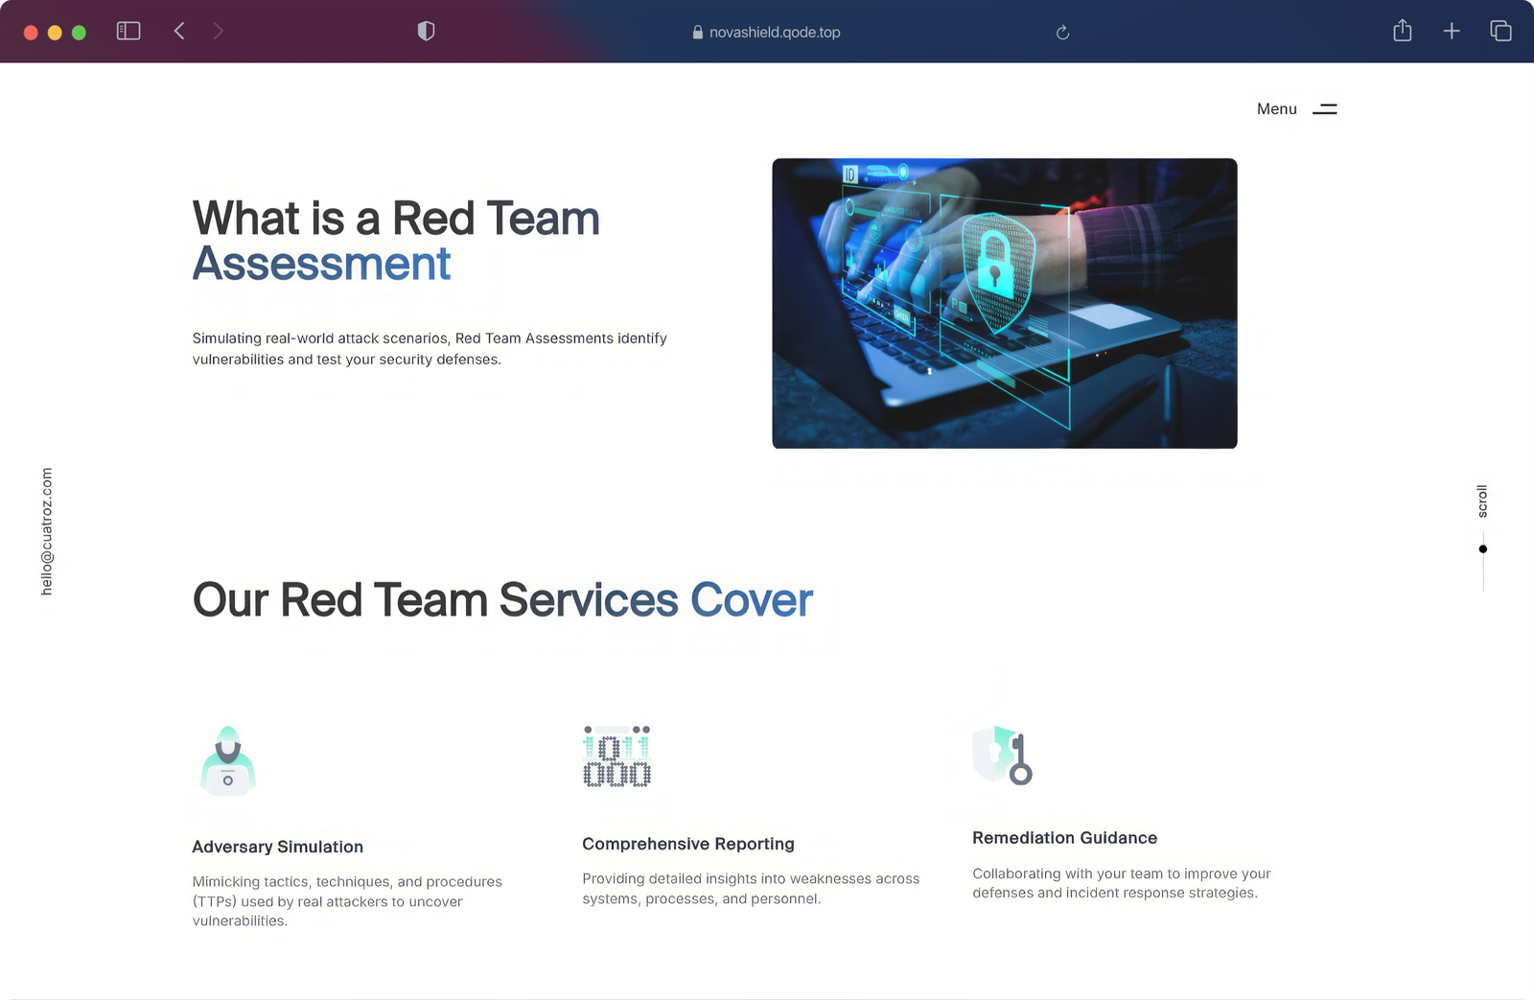Open the Share sheet icon
1534x1000 pixels.
(x=1402, y=32)
